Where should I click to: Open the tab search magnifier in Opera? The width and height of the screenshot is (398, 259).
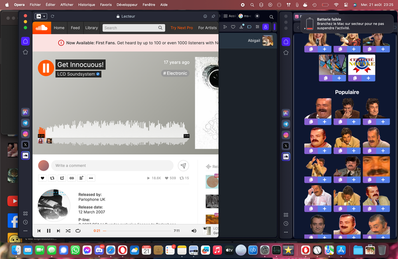271,17
